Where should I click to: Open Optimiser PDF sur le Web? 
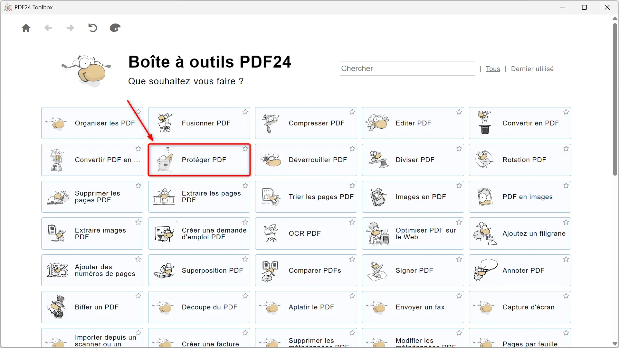click(413, 234)
